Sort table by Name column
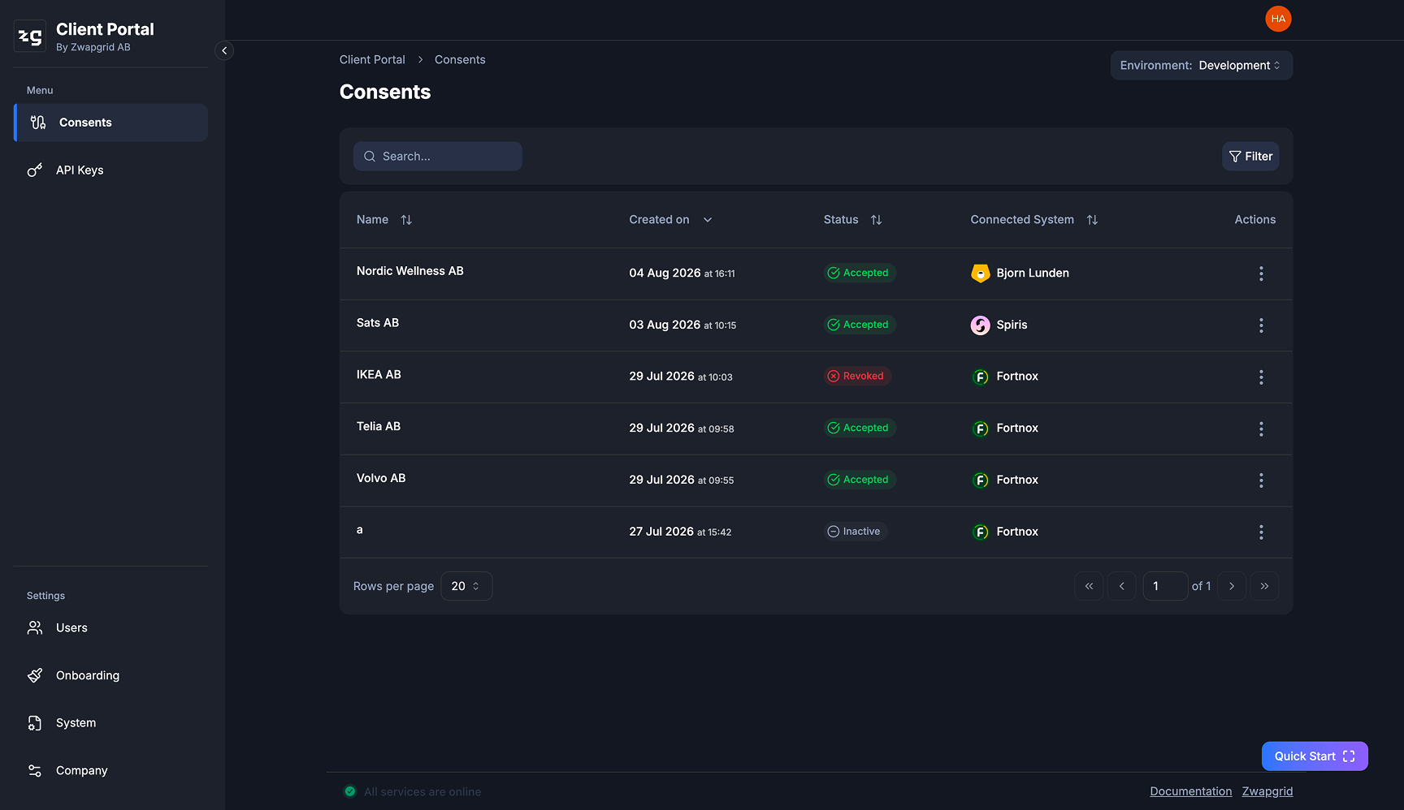This screenshot has width=1404, height=810. click(x=406, y=220)
